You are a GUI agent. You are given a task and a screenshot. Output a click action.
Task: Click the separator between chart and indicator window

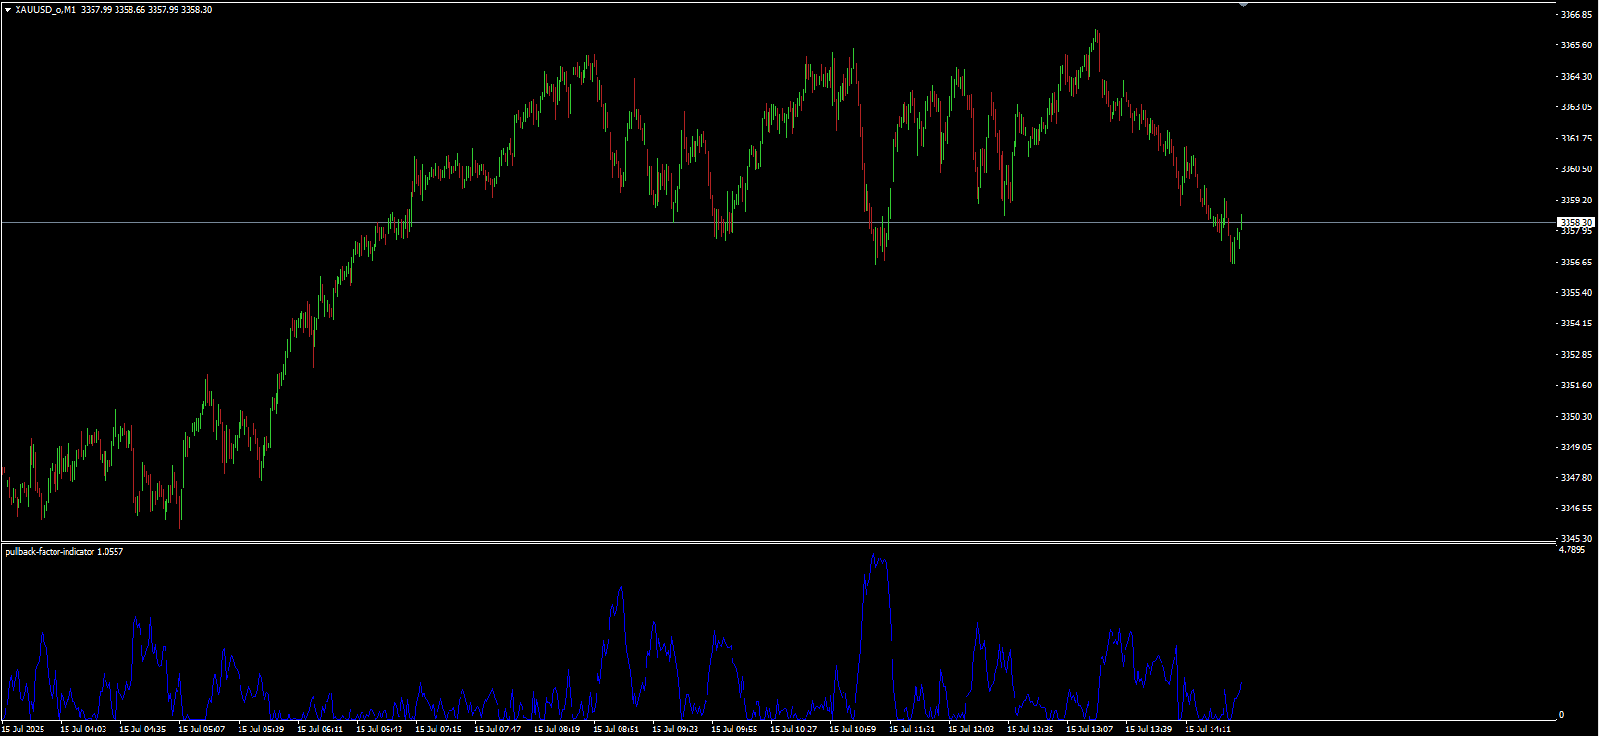point(777,542)
